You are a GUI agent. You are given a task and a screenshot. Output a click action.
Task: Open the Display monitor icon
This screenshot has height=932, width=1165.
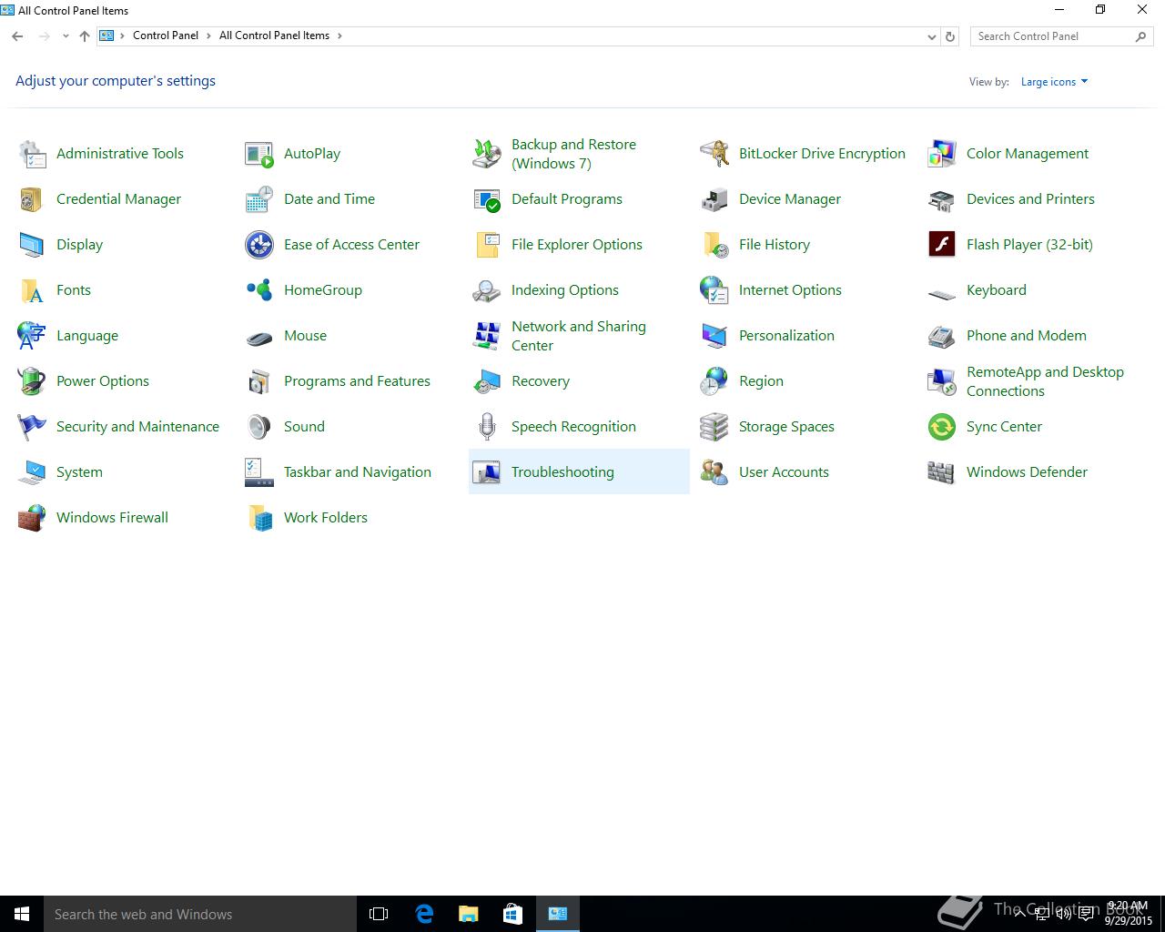pos(32,245)
